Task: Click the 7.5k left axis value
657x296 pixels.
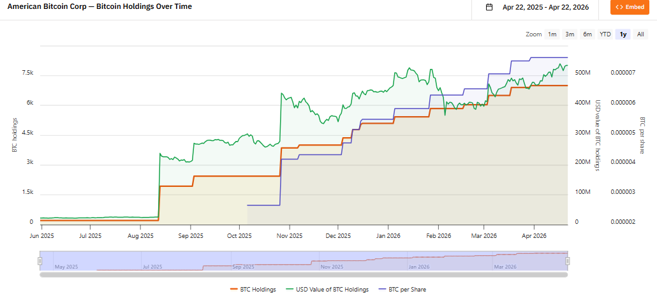Action: (27, 73)
